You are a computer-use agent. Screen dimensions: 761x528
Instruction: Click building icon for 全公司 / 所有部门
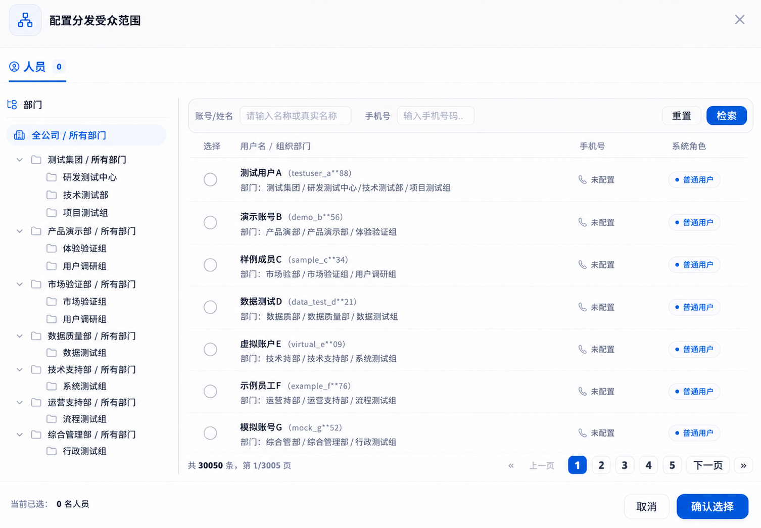19,135
